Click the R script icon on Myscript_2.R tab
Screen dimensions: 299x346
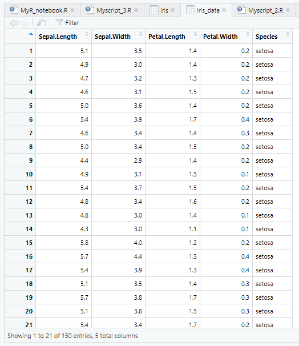241,10
